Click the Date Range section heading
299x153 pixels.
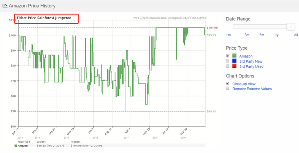(238, 19)
